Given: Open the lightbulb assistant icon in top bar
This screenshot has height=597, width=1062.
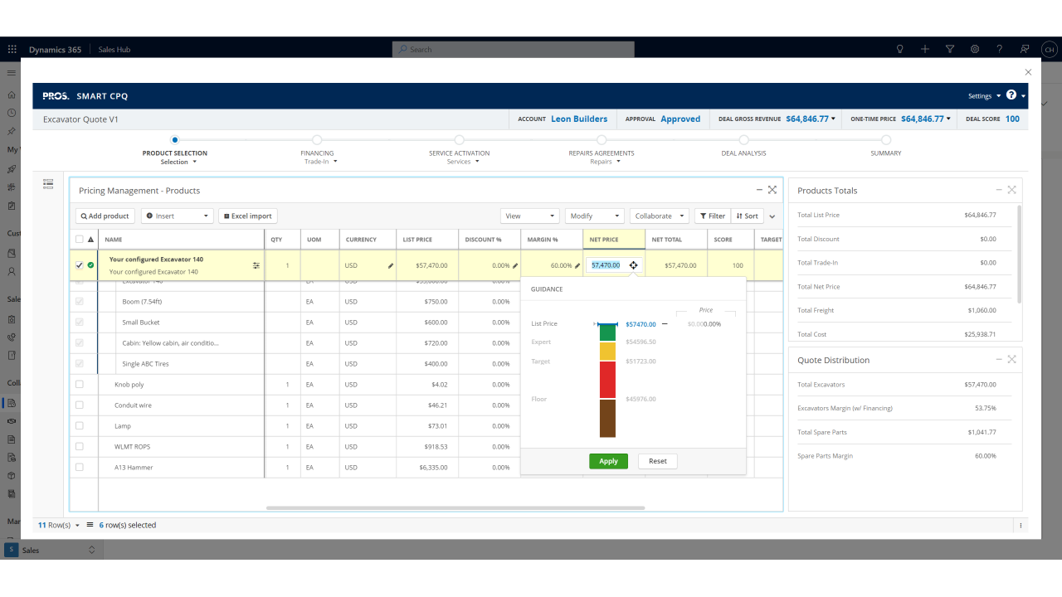Looking at the screenshot, I should (899, 50).
